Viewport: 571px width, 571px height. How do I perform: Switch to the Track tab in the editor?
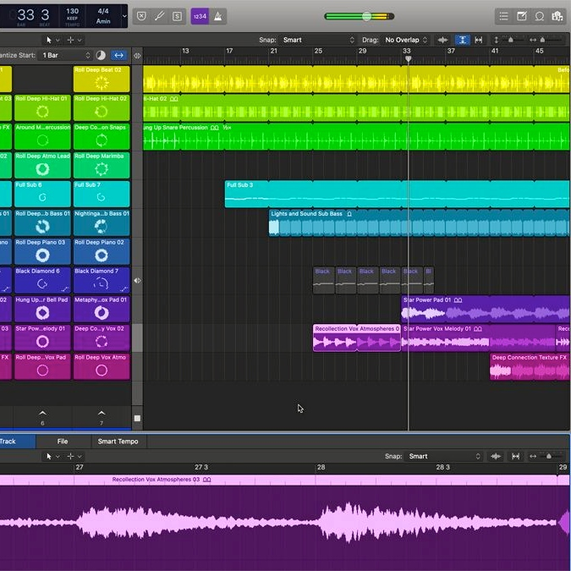coord(17,442)
